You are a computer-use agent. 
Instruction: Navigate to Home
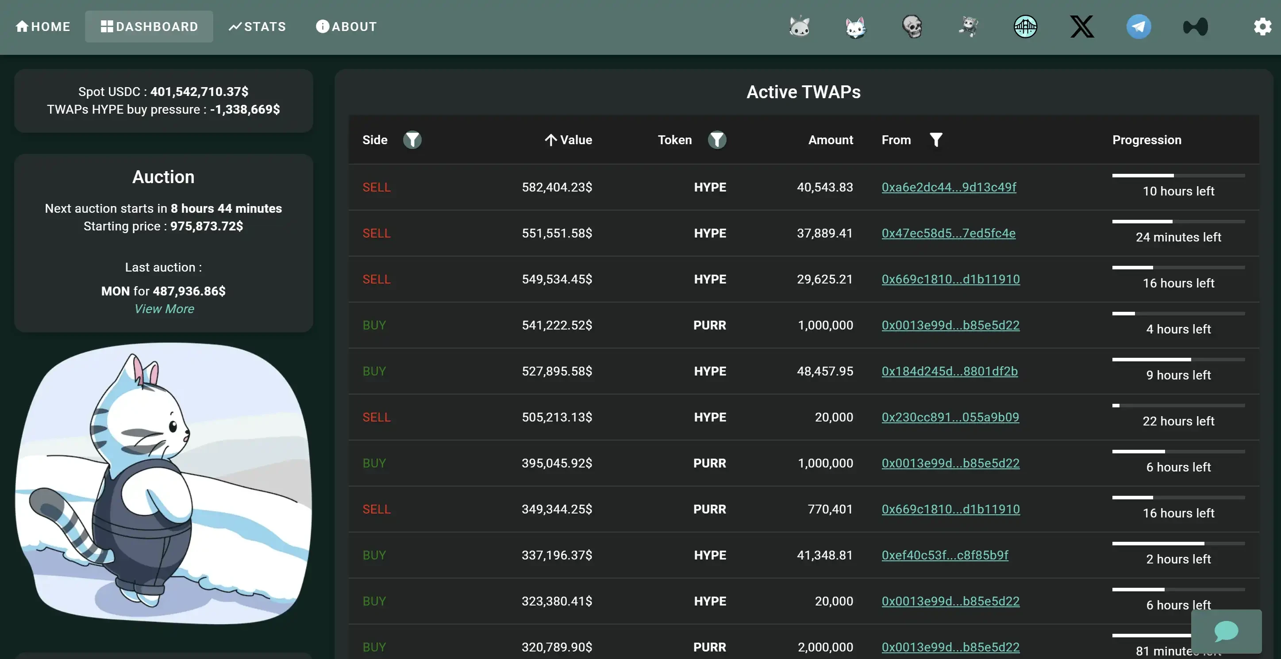(43, 27)
